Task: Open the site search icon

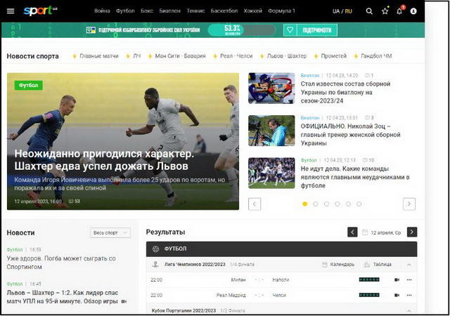Action: click(x=369, y=11)
